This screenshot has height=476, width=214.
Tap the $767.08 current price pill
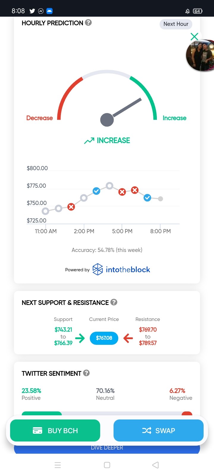[x=104, y=338]
